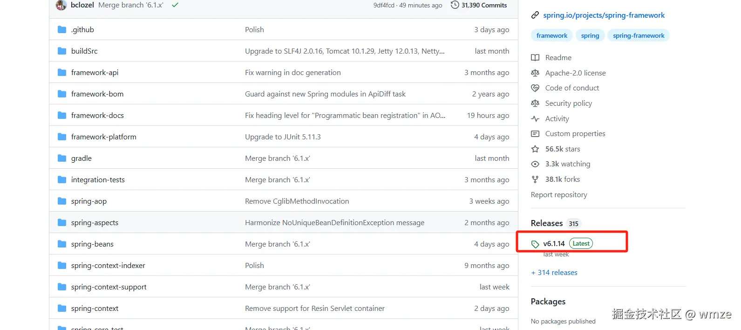Viewport: 741px width, 330px height.
Task: Open the buildSrc directory name
Action: point(84,51)
